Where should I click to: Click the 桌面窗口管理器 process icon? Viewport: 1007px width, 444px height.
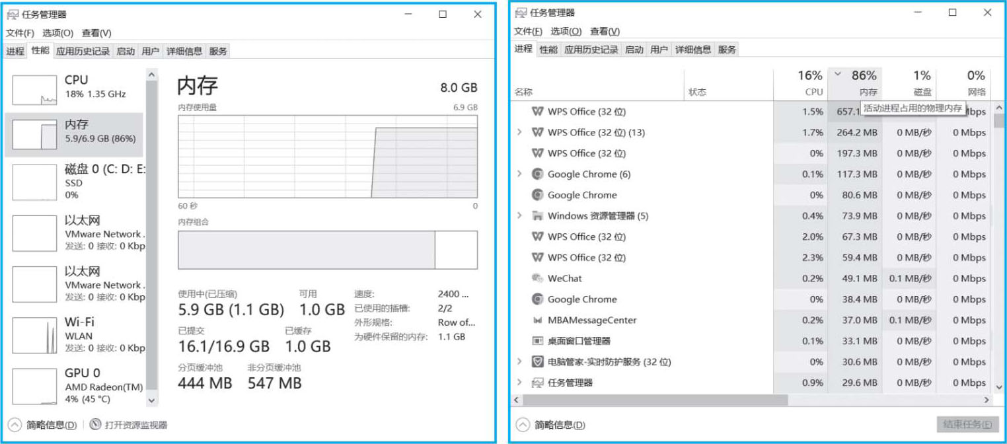click(538, 341)
